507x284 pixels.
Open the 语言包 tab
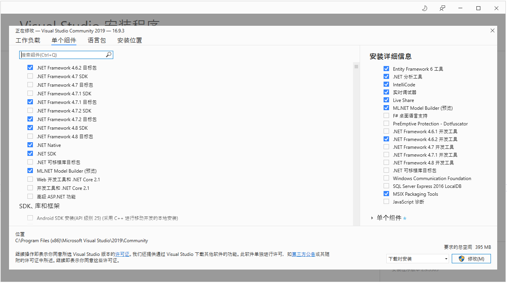click(x=97, y=40)
